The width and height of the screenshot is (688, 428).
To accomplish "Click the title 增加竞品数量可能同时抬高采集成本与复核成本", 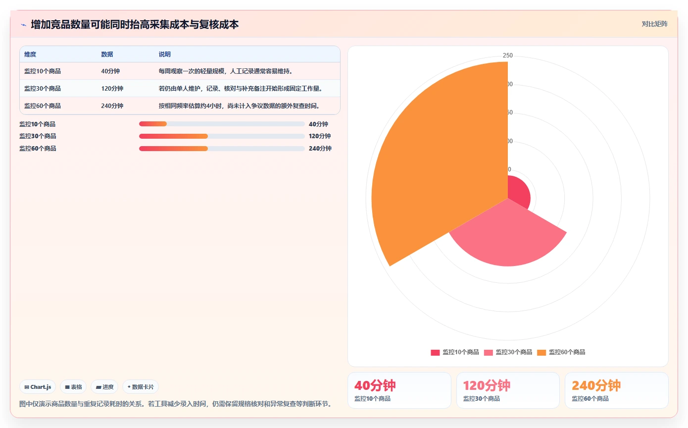I will point(135,24).
